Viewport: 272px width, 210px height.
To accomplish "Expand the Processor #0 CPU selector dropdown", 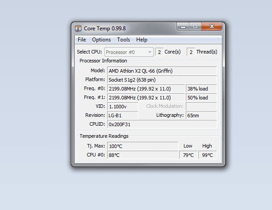I will tap(129, 52).
